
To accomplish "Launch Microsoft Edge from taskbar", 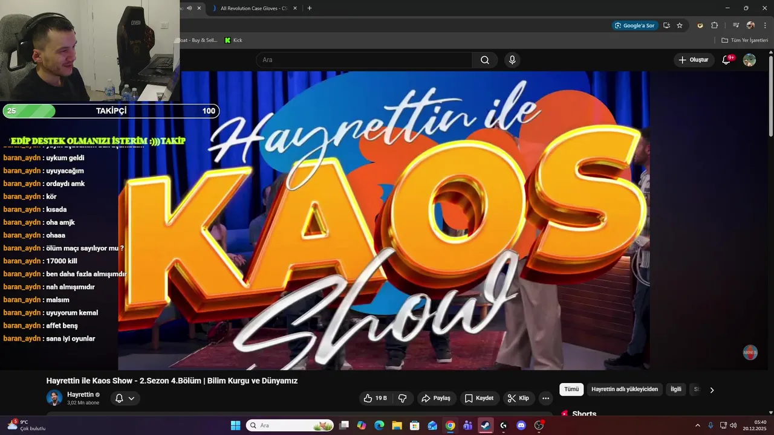I will point(379,425).
